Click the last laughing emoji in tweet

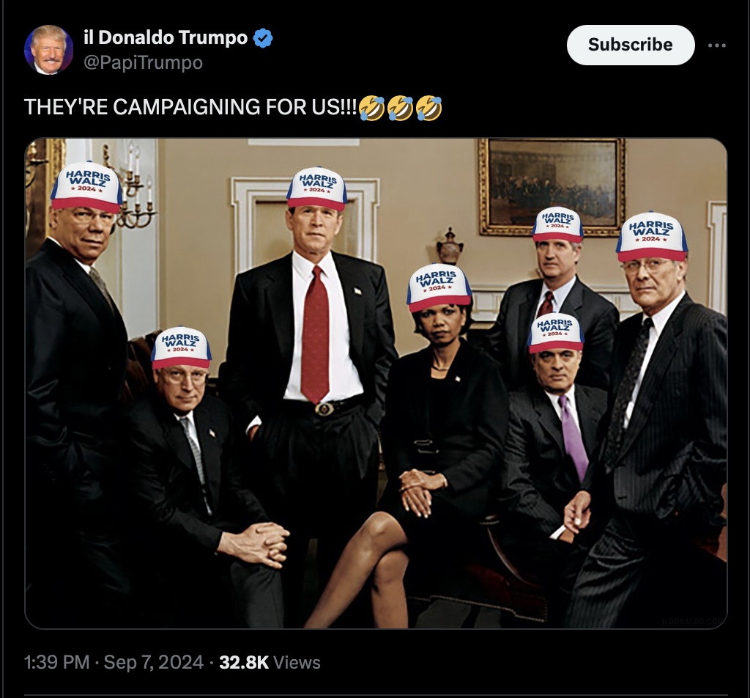coord(428,107)
